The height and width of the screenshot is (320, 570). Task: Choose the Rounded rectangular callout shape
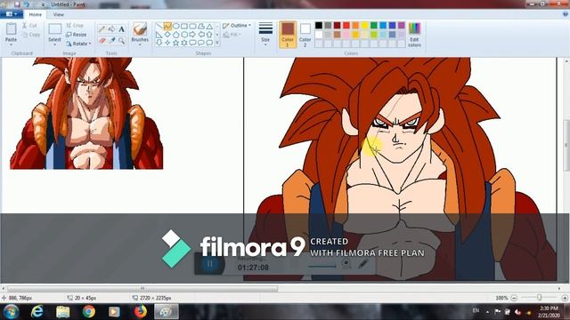(x=192, y=43)
